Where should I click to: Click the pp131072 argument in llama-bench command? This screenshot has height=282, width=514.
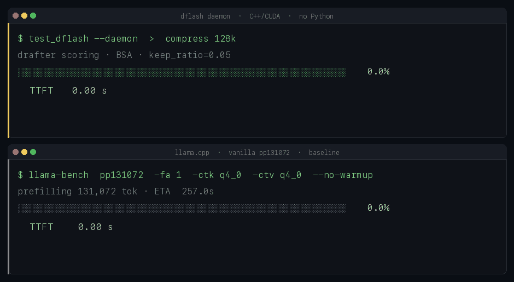[x=121, y=175]
